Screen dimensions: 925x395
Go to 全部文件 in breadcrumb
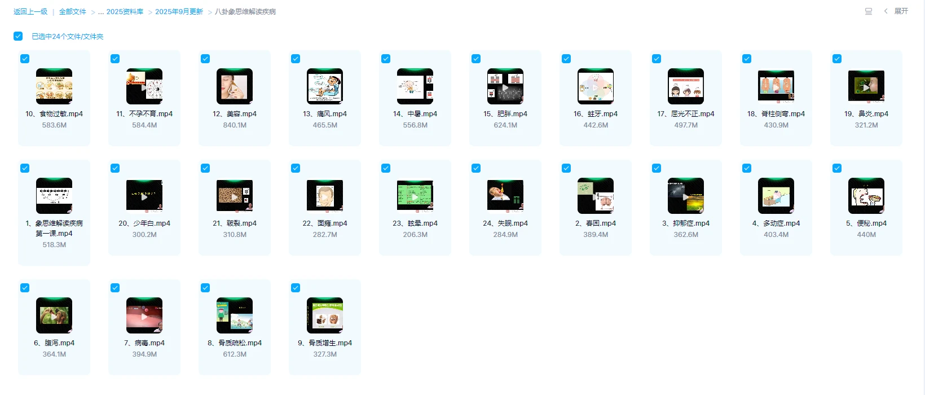[x=73, y=12]
